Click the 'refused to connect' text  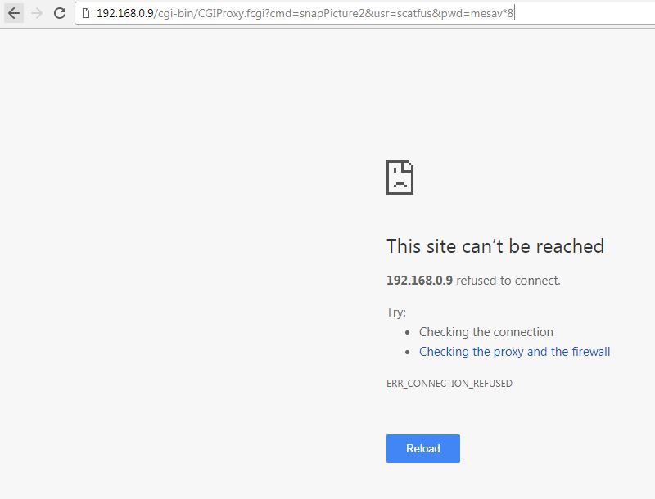click(508, 281)
